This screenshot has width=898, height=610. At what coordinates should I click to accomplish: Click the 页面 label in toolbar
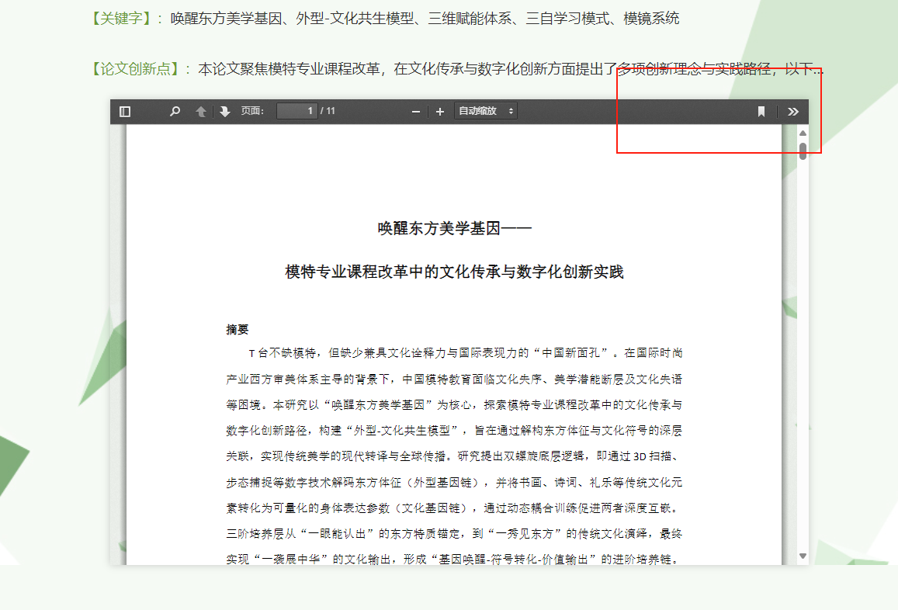click(x=252, y=111)
